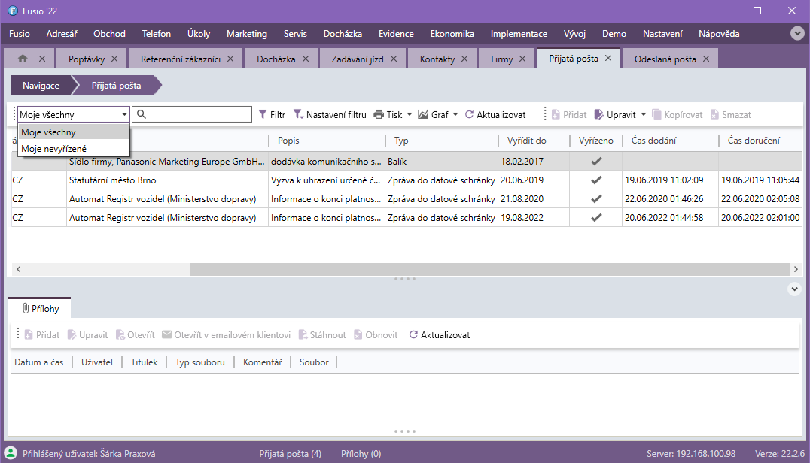Toggle Vyřízeno checkmark for the Balík row
810x463 pixels.
click(596, 162)
